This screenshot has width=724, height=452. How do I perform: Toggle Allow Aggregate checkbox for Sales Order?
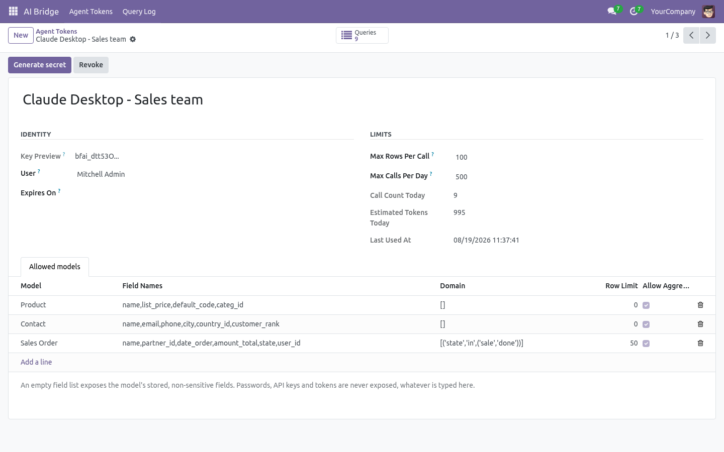click(646, 344)
